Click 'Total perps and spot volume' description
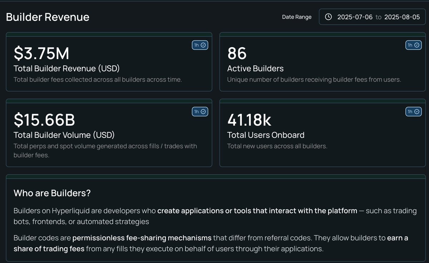 coord(105,151)
